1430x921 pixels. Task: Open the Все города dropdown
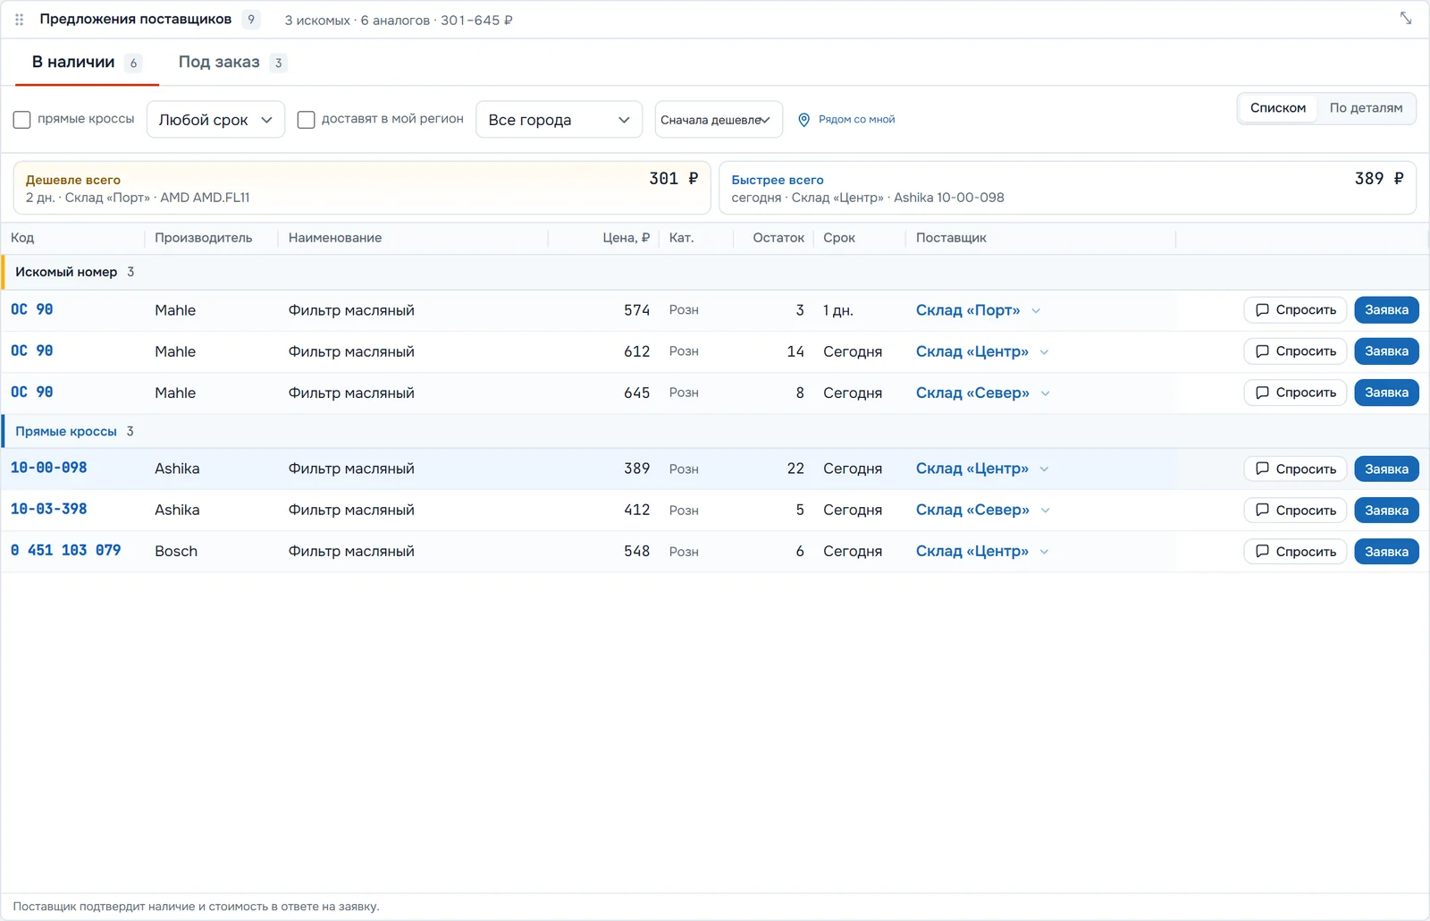point(559,120)
